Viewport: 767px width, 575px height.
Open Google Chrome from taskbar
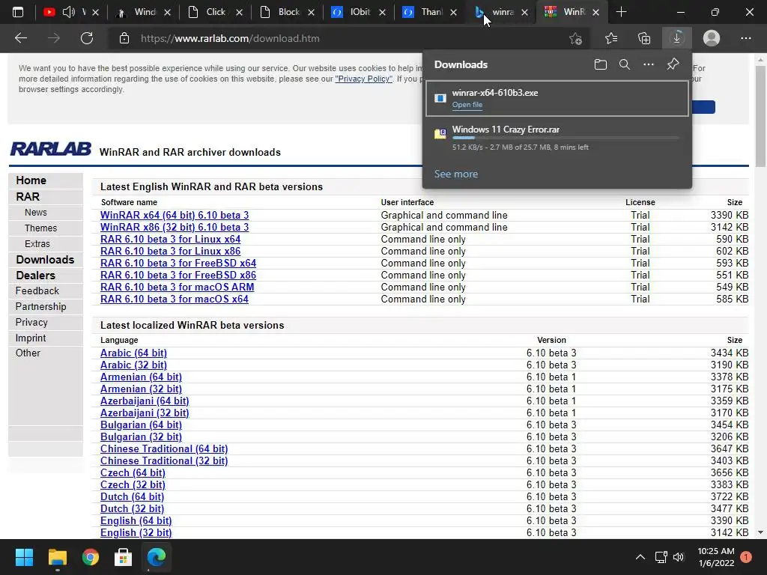tap(91, 557)
